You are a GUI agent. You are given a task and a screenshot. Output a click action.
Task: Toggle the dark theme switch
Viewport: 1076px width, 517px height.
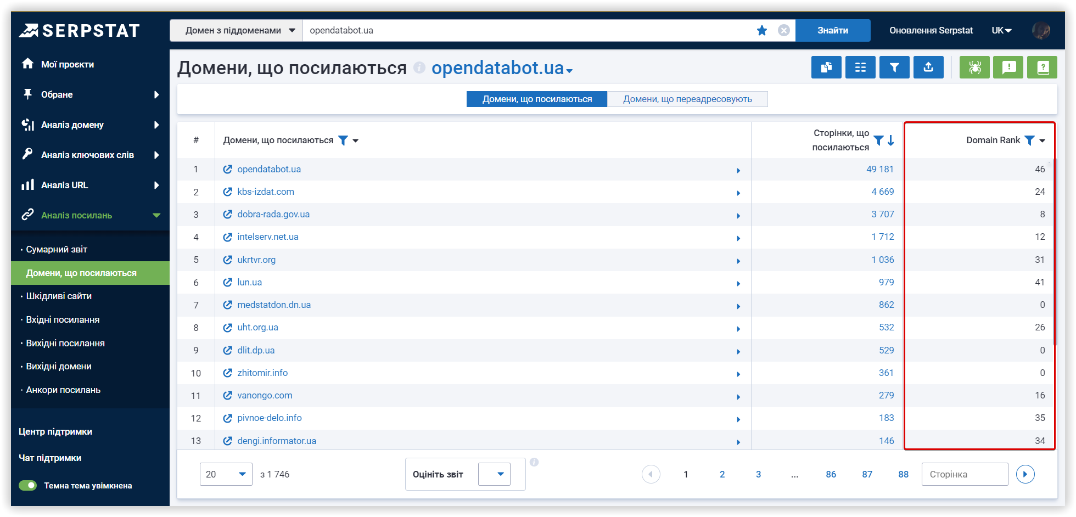pyautogui.click(x=27, y=486)
